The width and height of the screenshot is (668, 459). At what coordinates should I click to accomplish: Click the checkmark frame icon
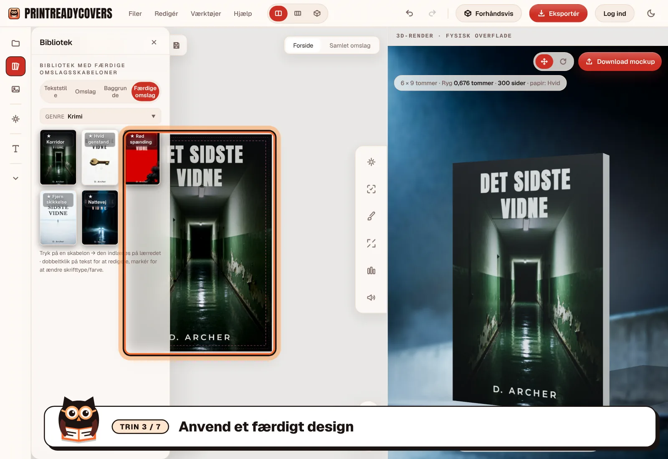[371, 189]
